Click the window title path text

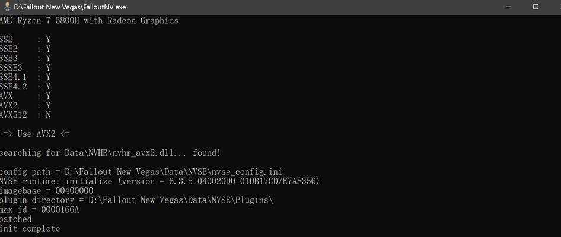pyautogui.click(x=70, y=7)
